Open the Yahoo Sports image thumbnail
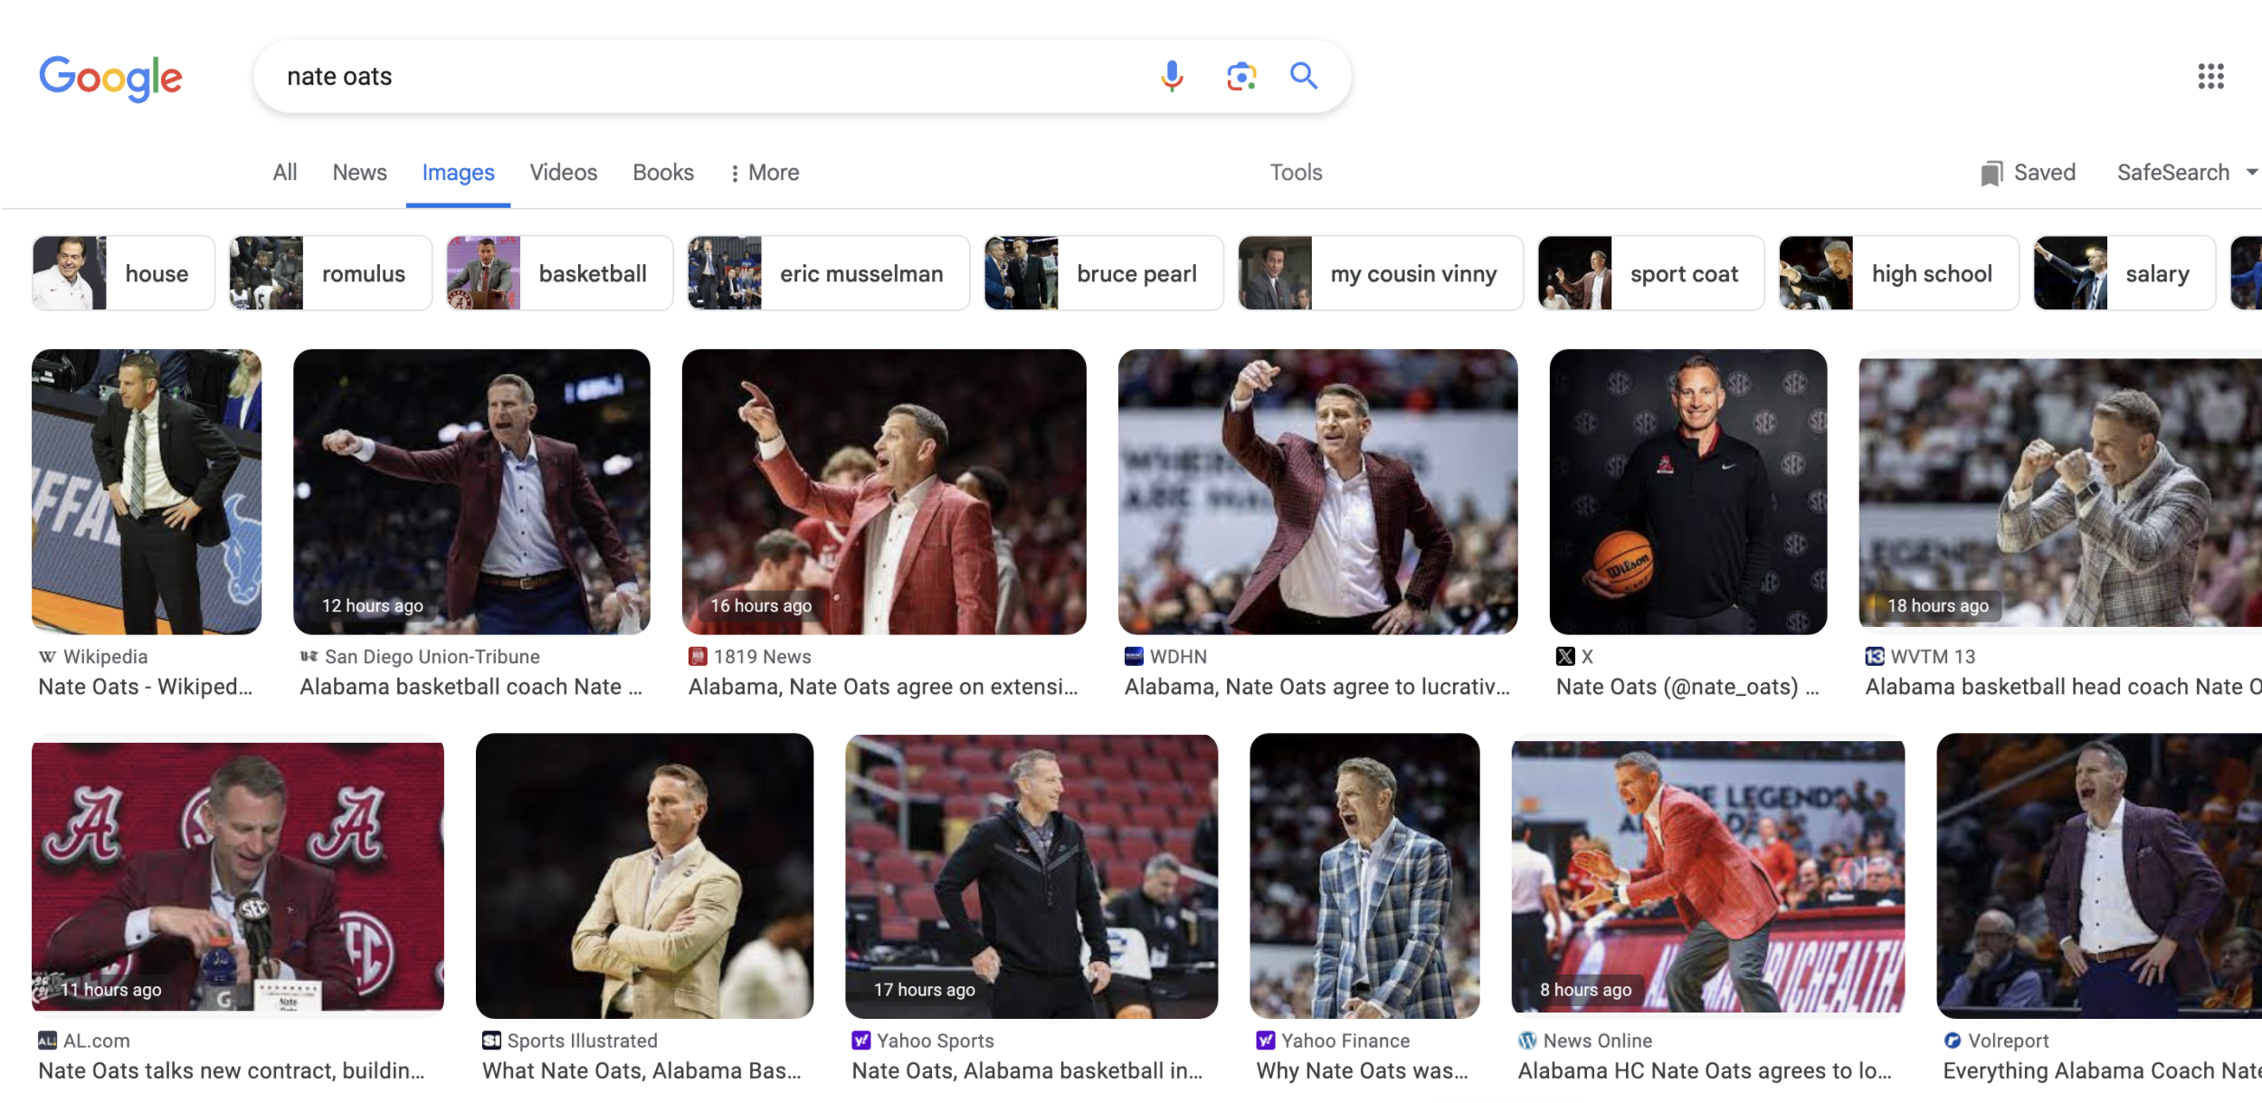Screen dimensions: 2262x1103 [1031, 875]
